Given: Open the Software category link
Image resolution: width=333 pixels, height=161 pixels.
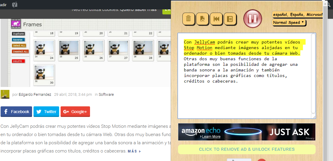Looking at the screenshot, I should click(x=106, y=95).
